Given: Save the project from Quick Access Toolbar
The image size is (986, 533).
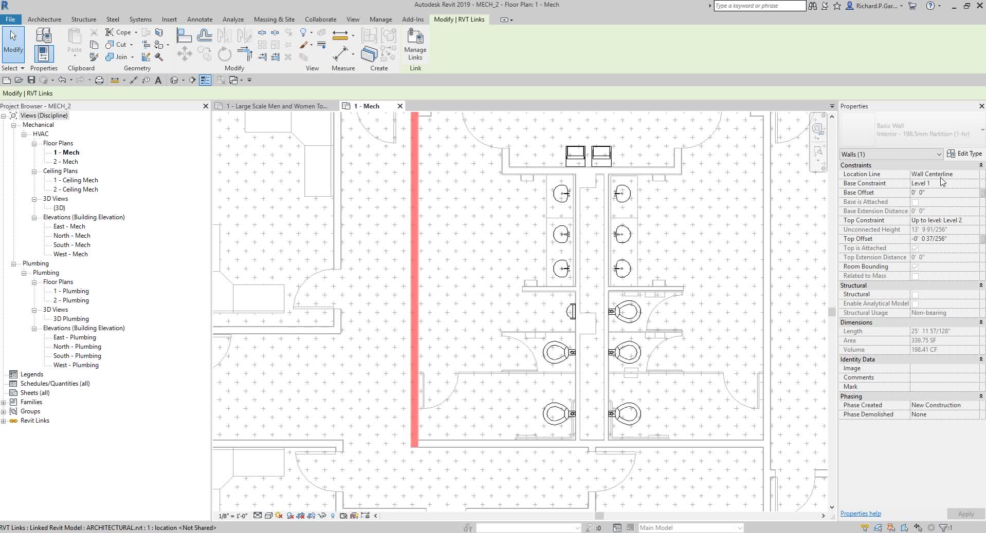Looking at the screenshot, I should point(30,80).
